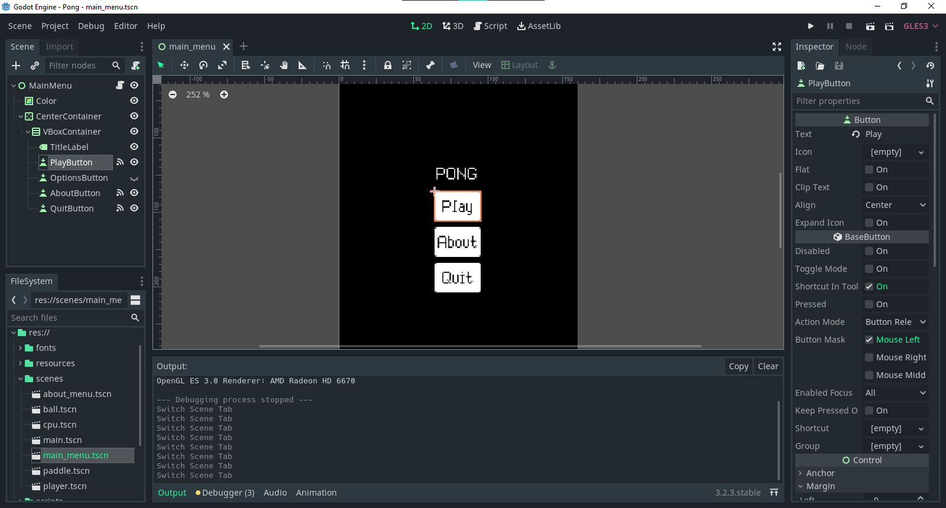The width and height of the screenshot is (946, 508).
Task: Enable the Disabled property checkbox
Action: (869, 251)
